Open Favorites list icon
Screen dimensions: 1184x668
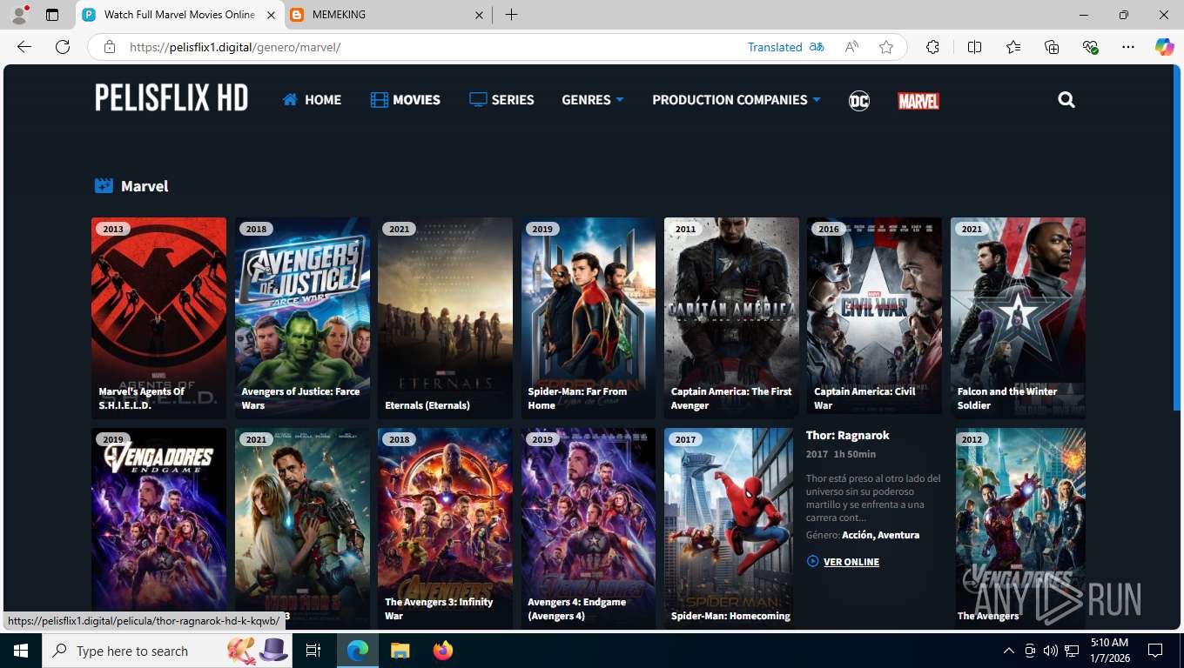(x=1013, y=47)
